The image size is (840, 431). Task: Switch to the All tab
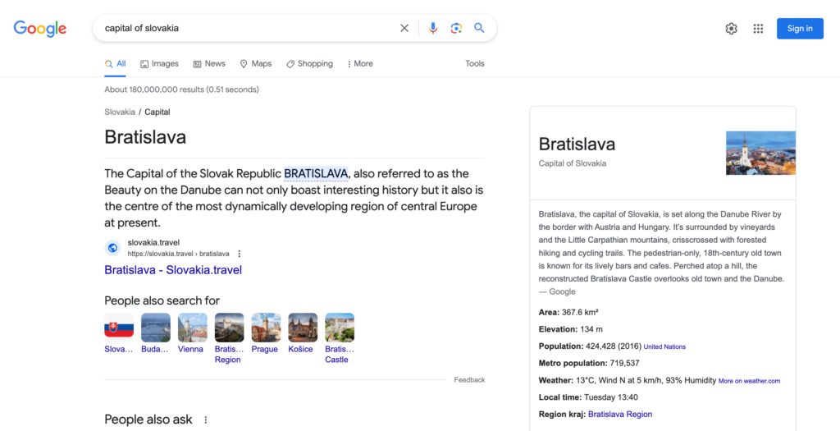(x=115, y=64)
